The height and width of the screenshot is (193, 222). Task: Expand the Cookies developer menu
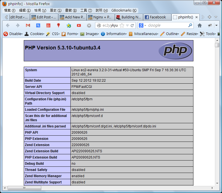pyautogui.click(x=35, y=34)
